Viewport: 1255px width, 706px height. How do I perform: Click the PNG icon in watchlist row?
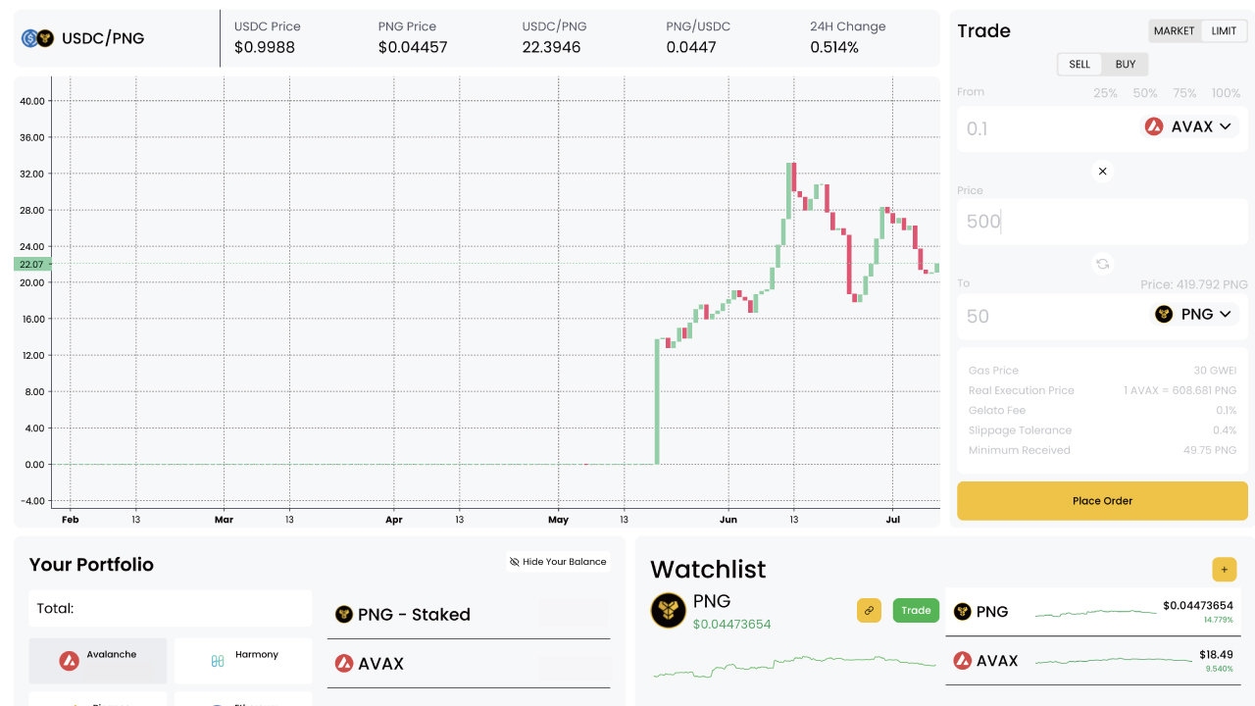point(962,611)
